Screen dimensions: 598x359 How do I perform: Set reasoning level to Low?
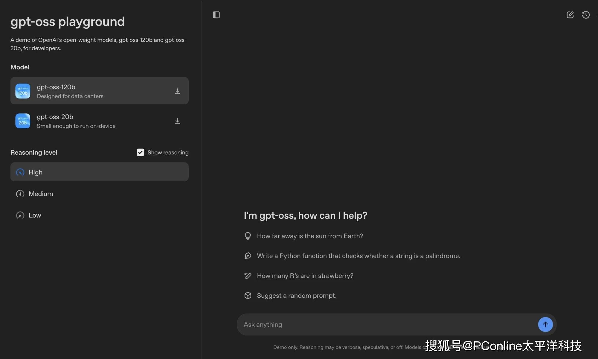pos(99,215)
